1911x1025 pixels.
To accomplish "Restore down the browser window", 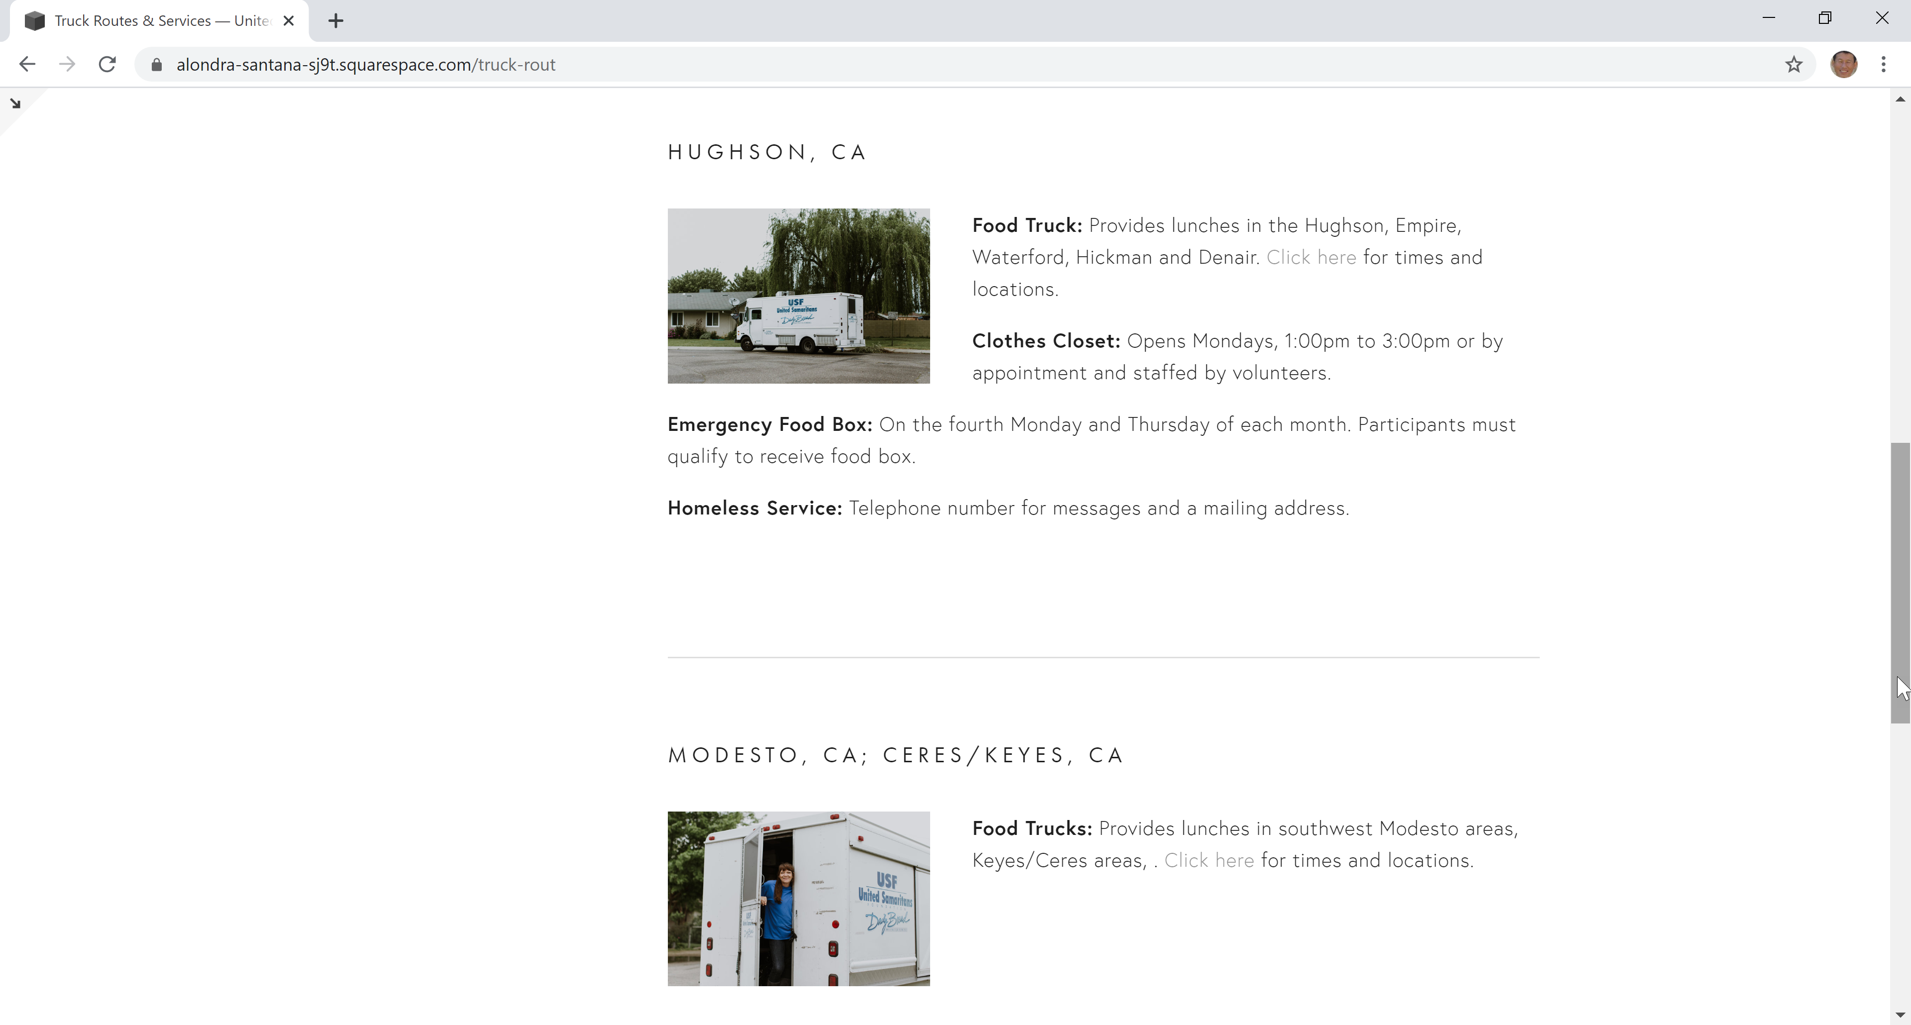I will [x=1825, y=18].
